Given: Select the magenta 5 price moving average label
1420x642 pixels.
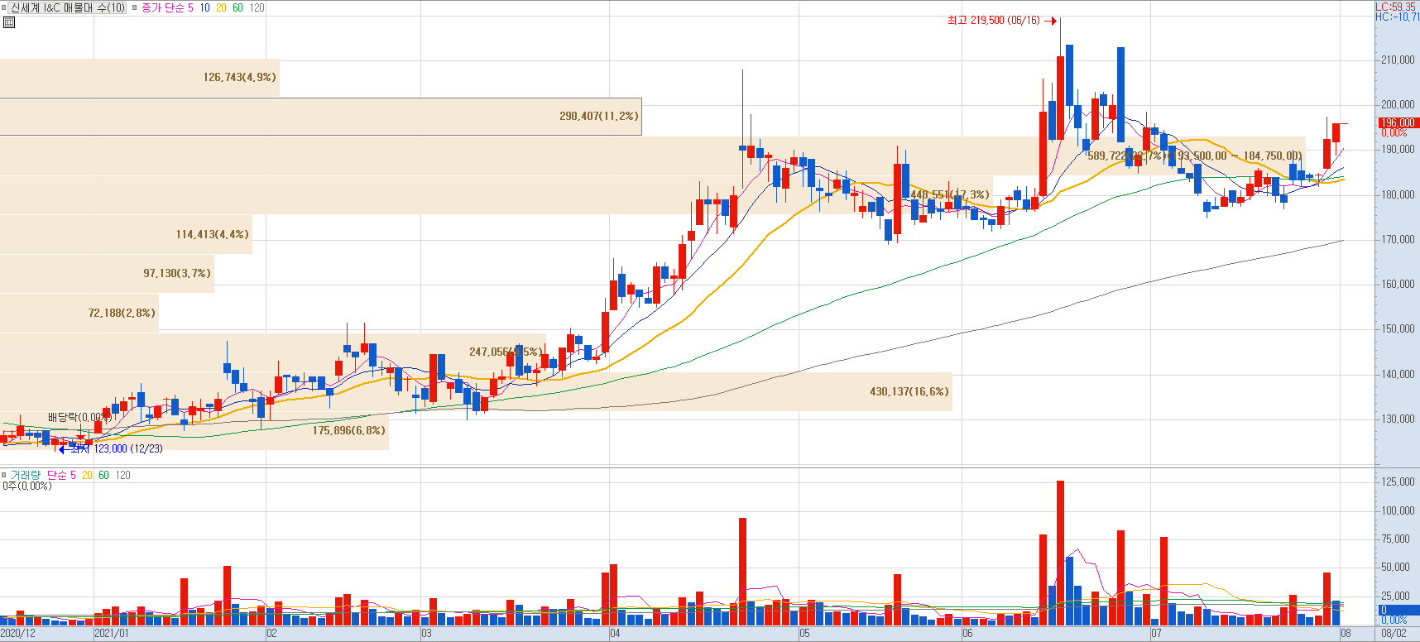Looking at the screenshot, I should click(x=190, y=7).
